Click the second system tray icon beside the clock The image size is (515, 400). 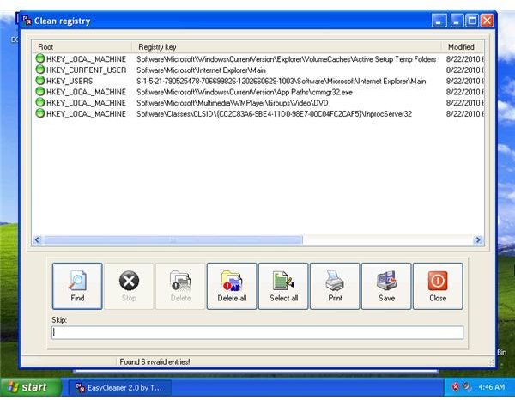467,387
